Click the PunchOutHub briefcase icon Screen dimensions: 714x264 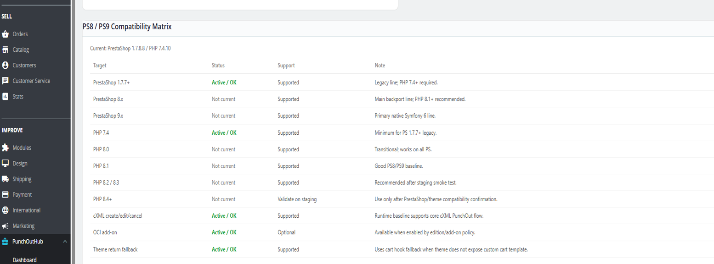[6, 242]
